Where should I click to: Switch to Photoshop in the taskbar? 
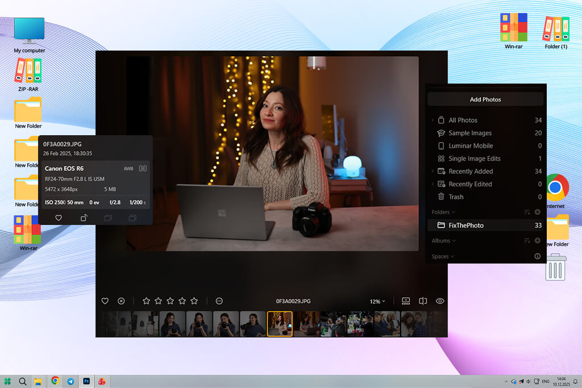86,381
